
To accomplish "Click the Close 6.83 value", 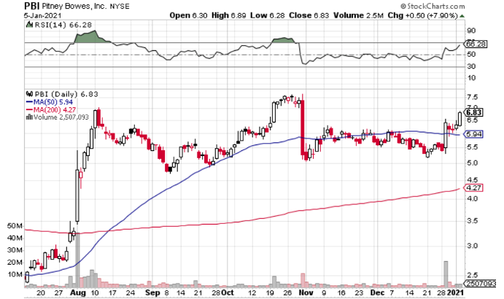I will pyautogui.click(x=309, y=15).
